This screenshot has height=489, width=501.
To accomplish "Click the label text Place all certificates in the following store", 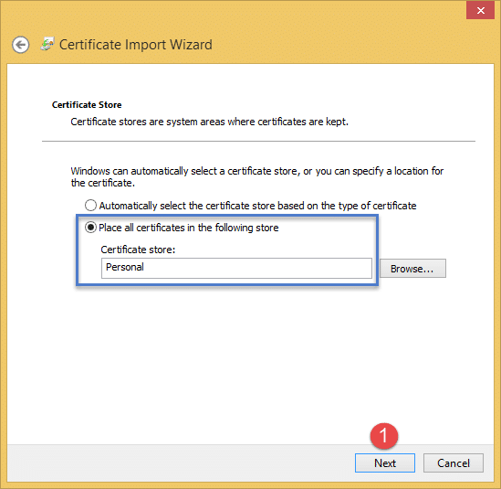I will 189,228.
